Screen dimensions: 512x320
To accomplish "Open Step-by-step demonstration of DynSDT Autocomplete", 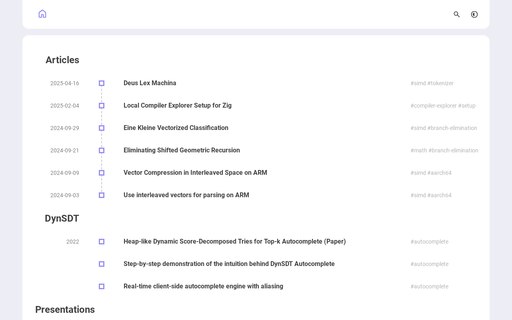I will click(229, 264).
